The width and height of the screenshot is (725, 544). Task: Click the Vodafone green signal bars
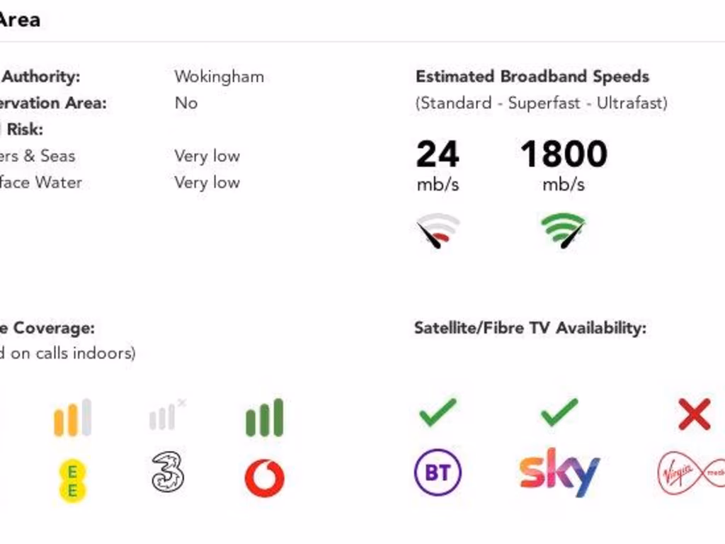(264, 418)
